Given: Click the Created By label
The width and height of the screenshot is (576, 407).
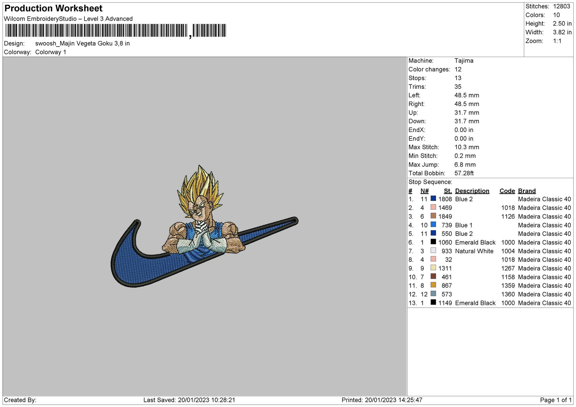Looking at the screenshot, I should coord(20,400).
